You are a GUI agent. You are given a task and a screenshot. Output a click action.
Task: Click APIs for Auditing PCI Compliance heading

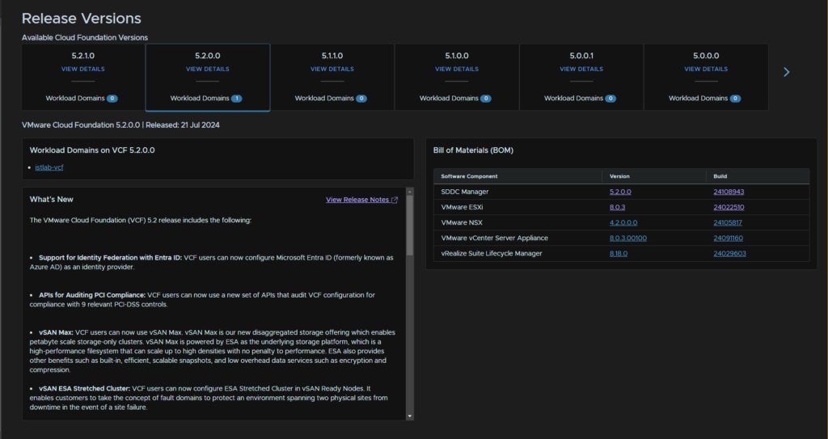(x=92, y=295)
